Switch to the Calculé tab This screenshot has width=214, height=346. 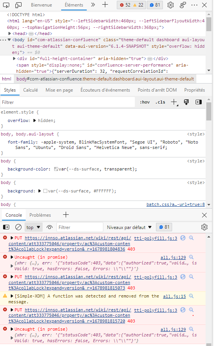(x=30, y=90)
